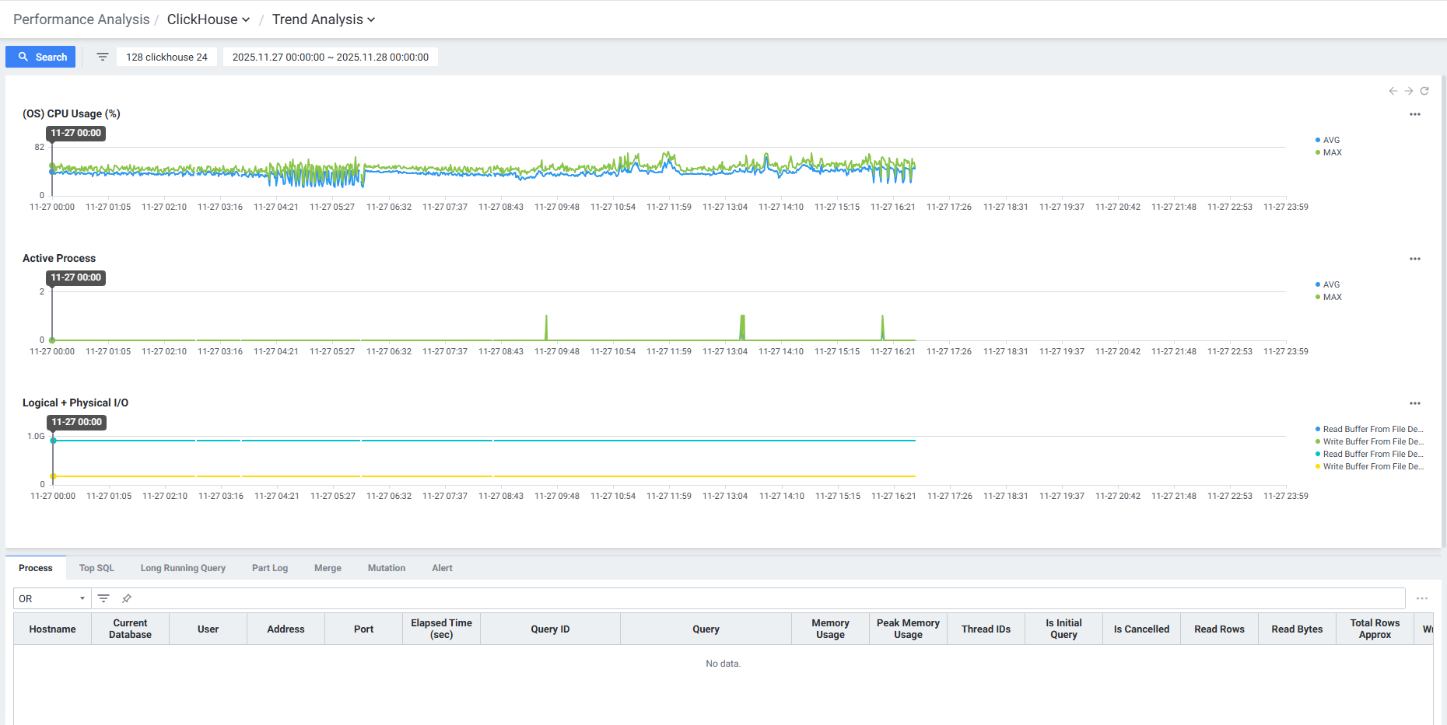1447x725 pixels.
Task: Click the date range 2025.11.27 selector
Action: [x=330, y=57]
